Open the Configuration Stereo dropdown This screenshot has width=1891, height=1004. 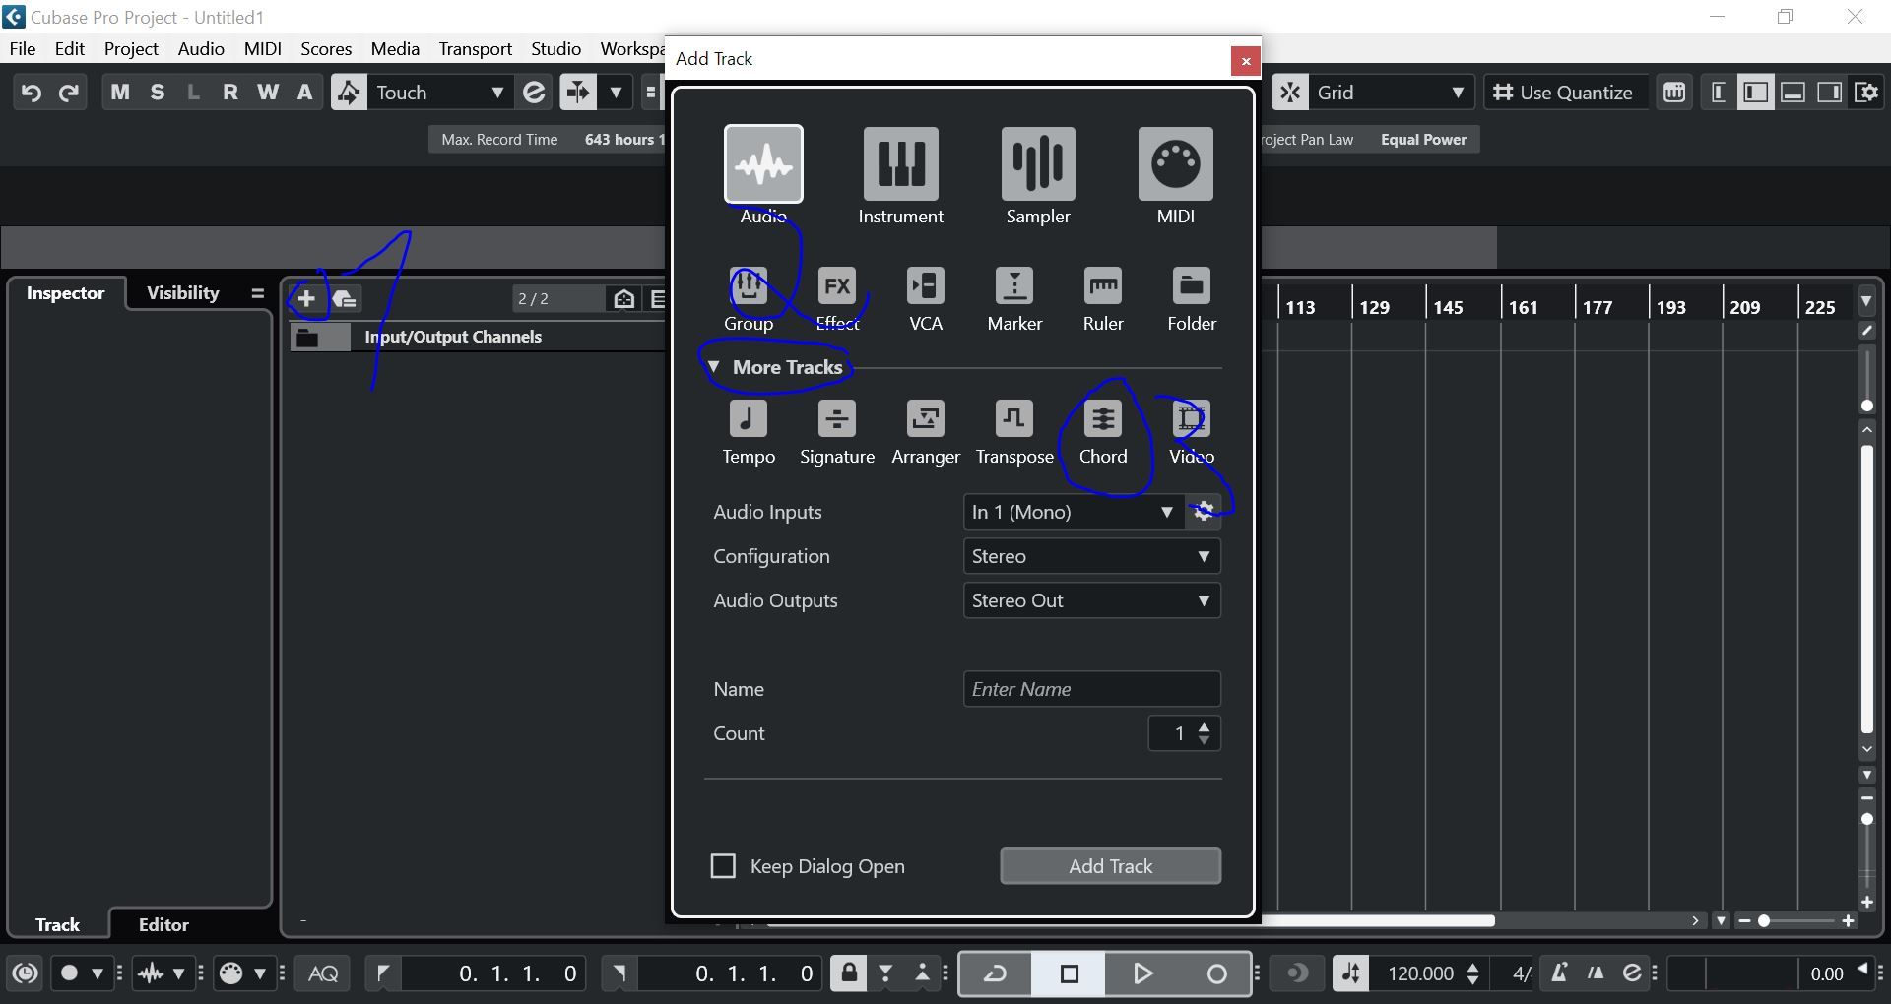coord(1091,556)
